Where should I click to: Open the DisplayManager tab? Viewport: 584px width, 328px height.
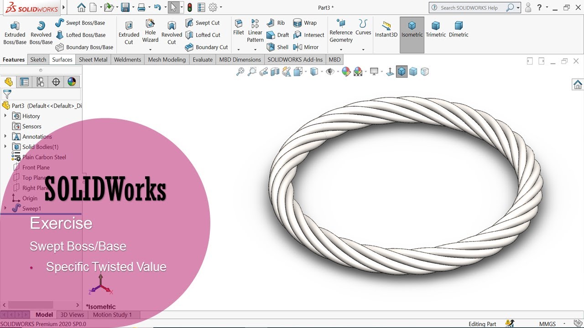pyautogui.click(x=72, y=82)
